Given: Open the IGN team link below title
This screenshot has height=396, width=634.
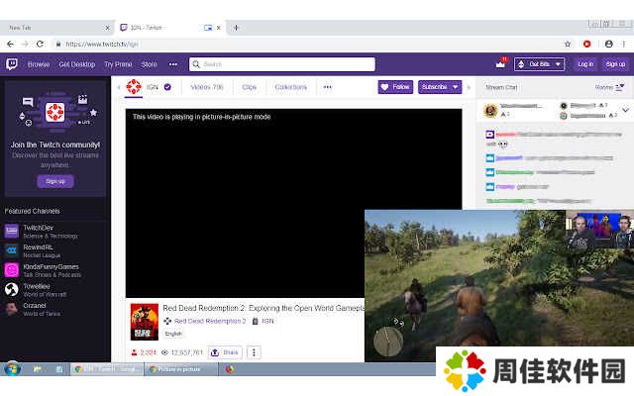Looking at the screenshot, I should point(267,321).
